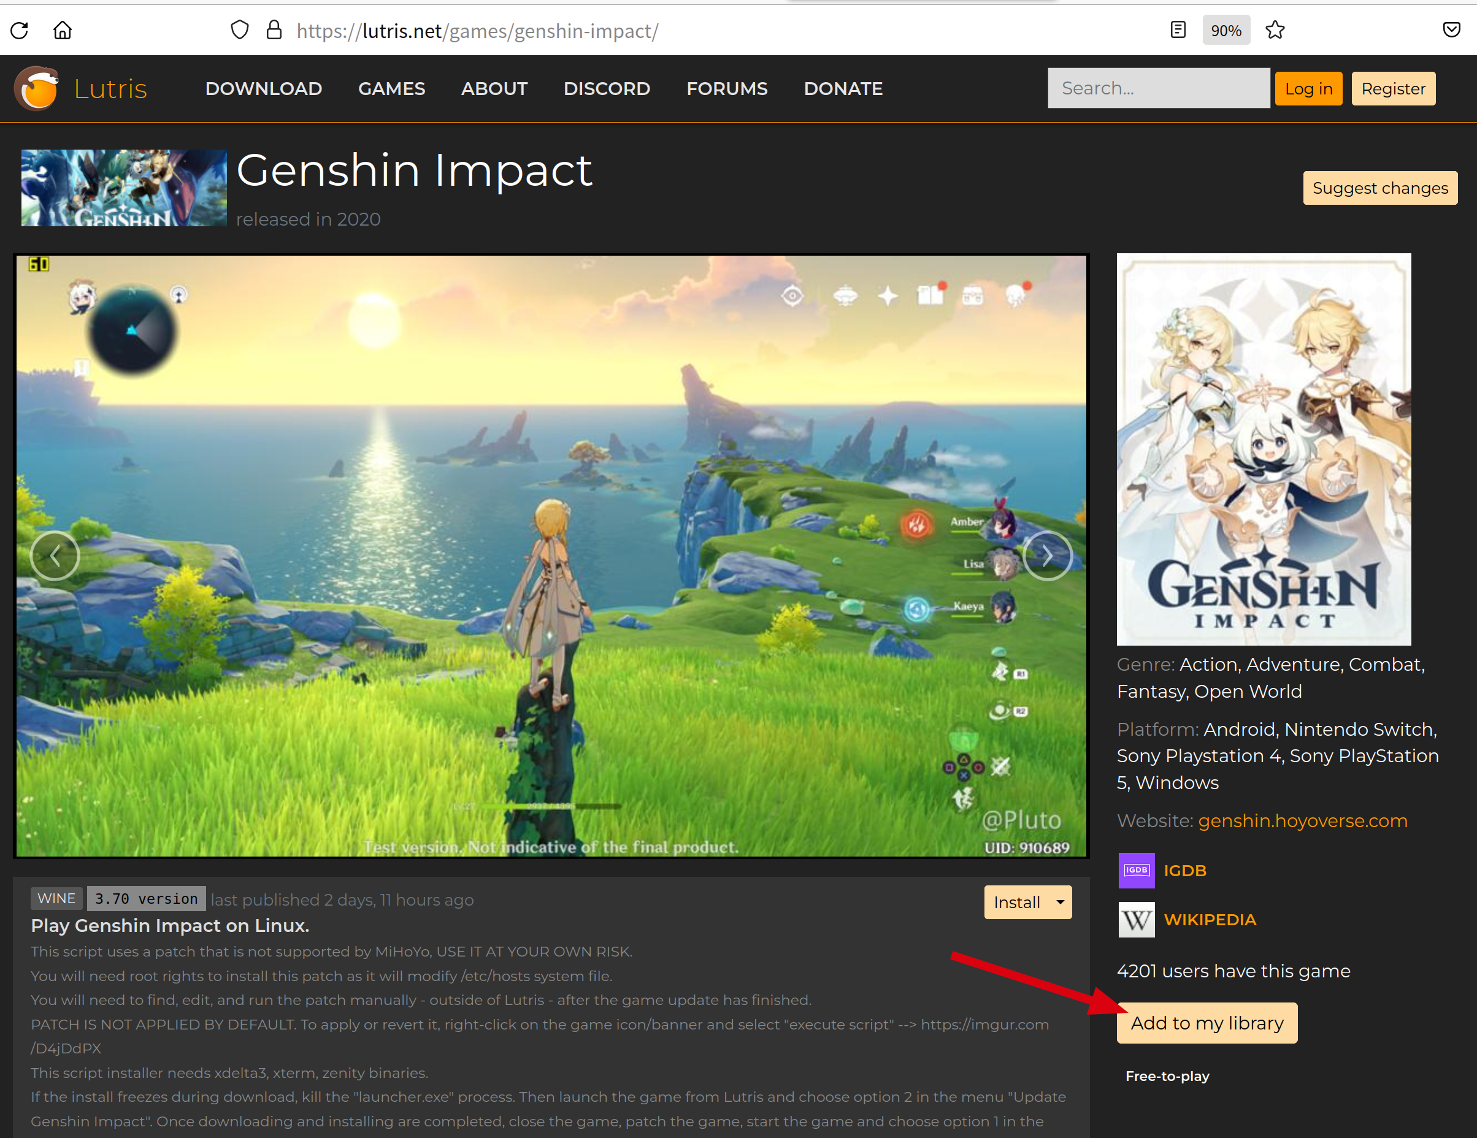Click '4201 users have this game' text
Image resolution: width=1477 pixels, height=1138 pixels.
tap(1233, 971)
